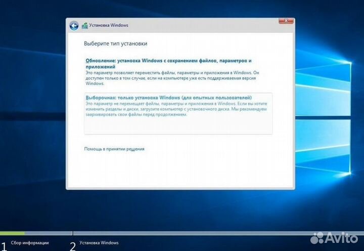Click the title text Установка Windows

[x=109, y=25]
